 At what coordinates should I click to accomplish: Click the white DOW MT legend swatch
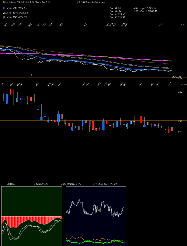[4, 13]
